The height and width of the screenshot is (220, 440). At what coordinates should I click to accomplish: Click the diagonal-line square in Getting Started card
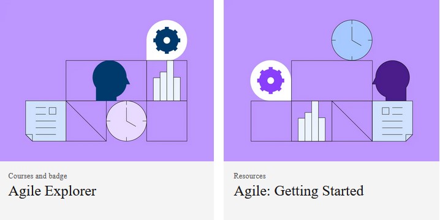tap(352, 121)
